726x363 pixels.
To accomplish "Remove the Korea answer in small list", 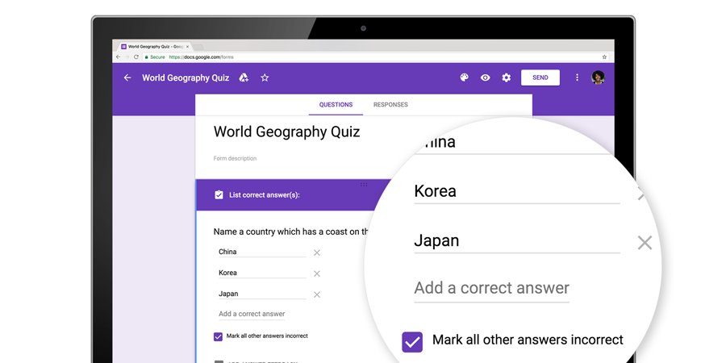I will coord(317,273).
